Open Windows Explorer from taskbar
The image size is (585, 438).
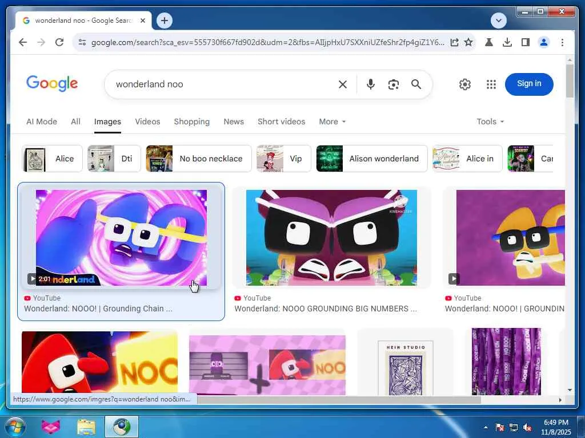(86, 427)
